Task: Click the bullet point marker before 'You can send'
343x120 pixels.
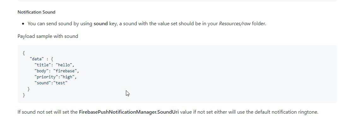Action: pos(23,24)
